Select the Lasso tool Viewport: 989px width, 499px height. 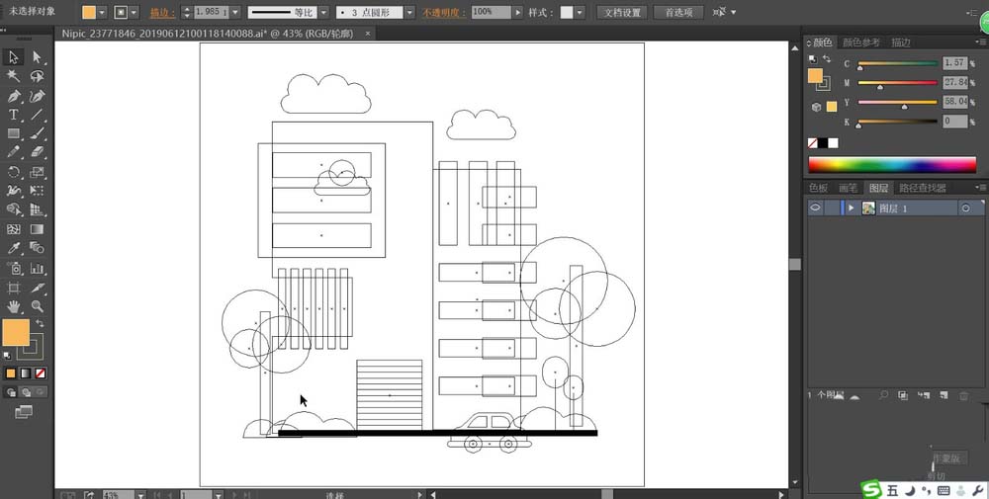pos(37,76)
